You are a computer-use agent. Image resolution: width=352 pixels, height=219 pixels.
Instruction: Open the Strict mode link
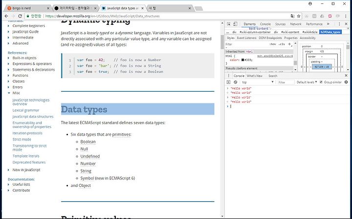tap(22, 139)
